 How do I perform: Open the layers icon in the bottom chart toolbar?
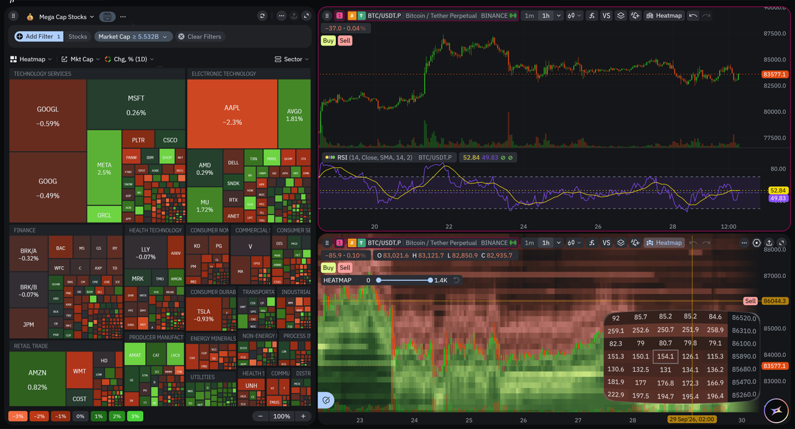(621, 242)
